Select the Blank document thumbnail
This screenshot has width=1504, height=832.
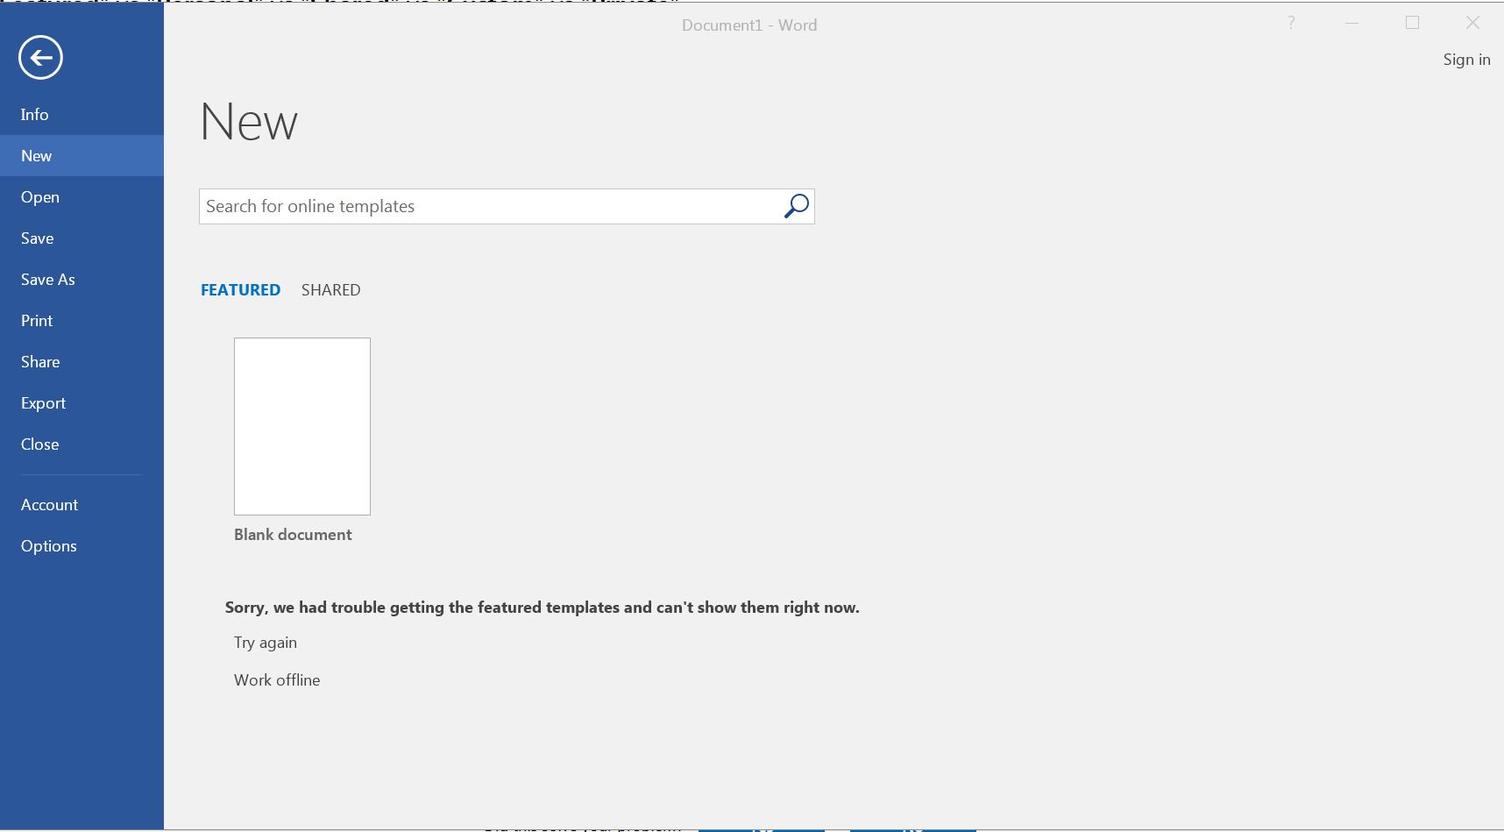click(x=302, y=426)
